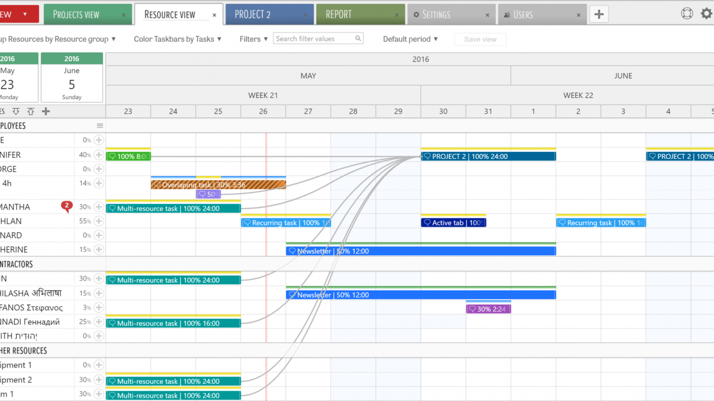Image resolution: width=714 pixels, height=401 pixels.
Task: Open the Filters dropdown
Action: pos(254,39)
